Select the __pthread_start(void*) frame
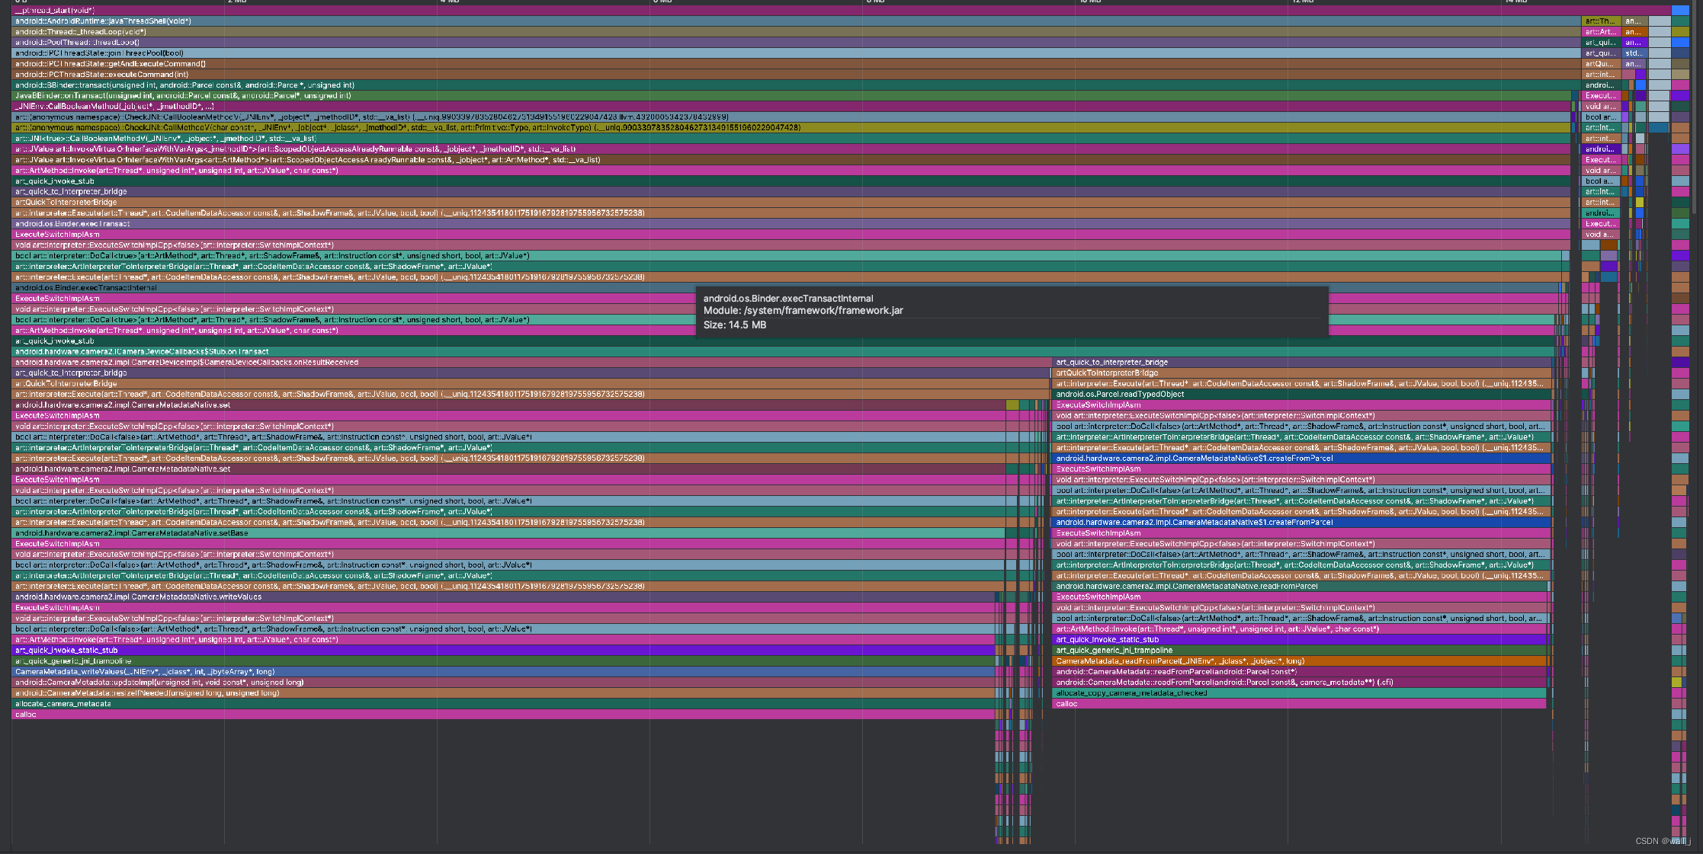The height and width of the screenshot is (854, 1703). tap(841, 11)
